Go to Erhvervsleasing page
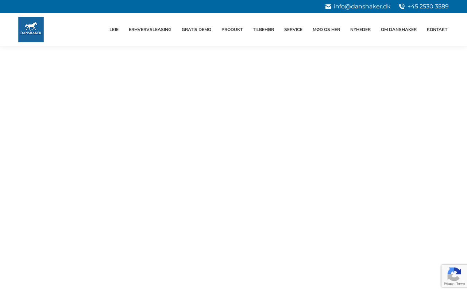Viewport: 467px width, 292px height. 150,30
